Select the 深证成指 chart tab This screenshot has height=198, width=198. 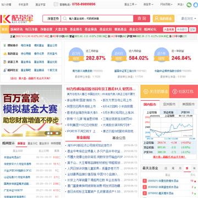tap(168, 112)
